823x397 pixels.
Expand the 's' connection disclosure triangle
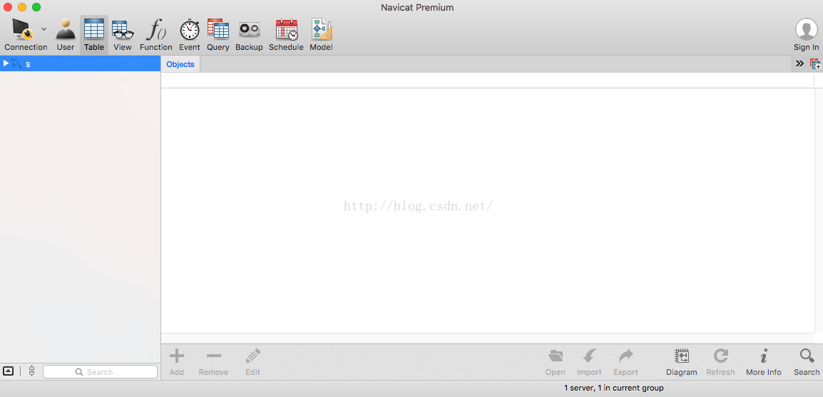click(x=6, y=63)
